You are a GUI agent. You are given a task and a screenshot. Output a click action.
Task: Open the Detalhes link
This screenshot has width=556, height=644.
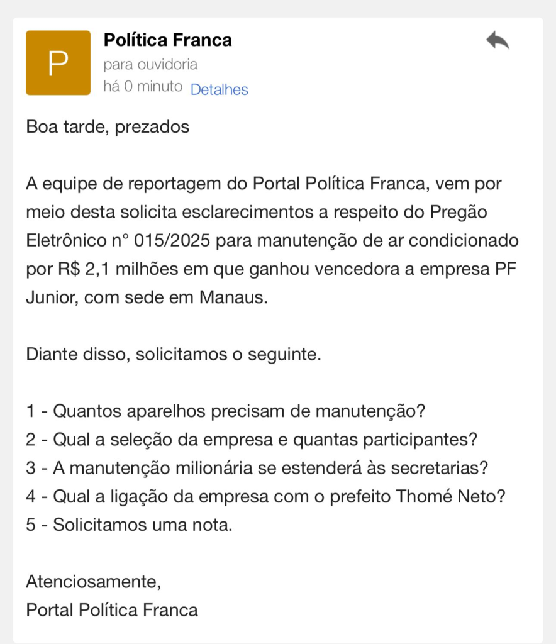(219, 90)
